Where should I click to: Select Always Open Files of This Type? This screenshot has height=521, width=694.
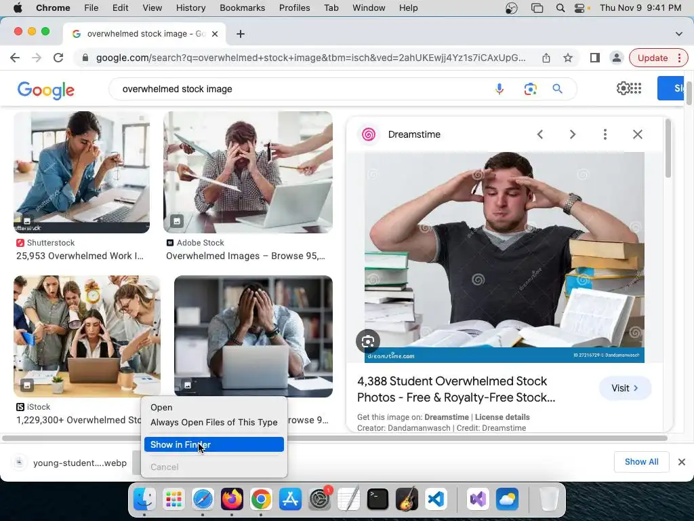[213, 422]
